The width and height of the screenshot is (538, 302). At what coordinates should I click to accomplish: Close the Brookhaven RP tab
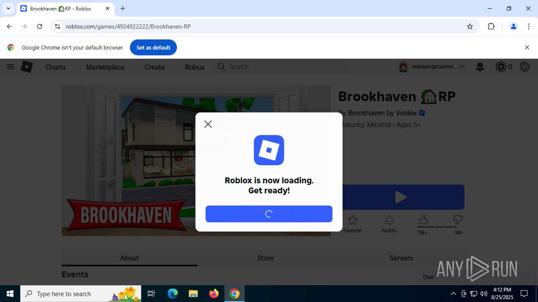click(108, 8)
